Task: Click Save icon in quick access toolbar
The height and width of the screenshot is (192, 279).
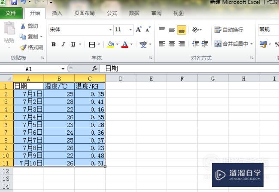Action: (14, 2)
